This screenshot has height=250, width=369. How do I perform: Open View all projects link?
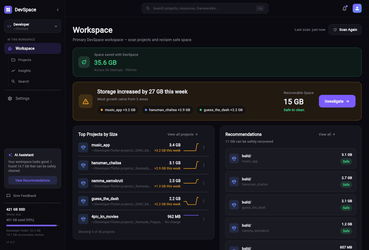coord(183,134)
